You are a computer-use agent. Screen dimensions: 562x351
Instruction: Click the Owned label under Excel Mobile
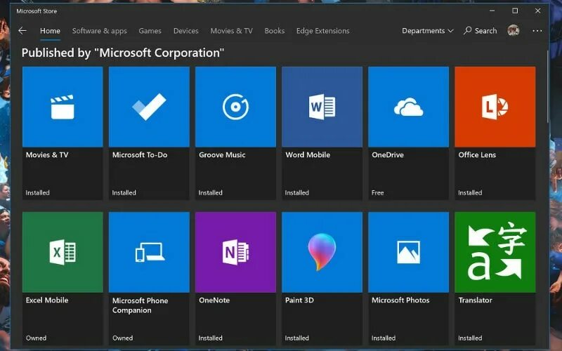[x=36, y=338]
